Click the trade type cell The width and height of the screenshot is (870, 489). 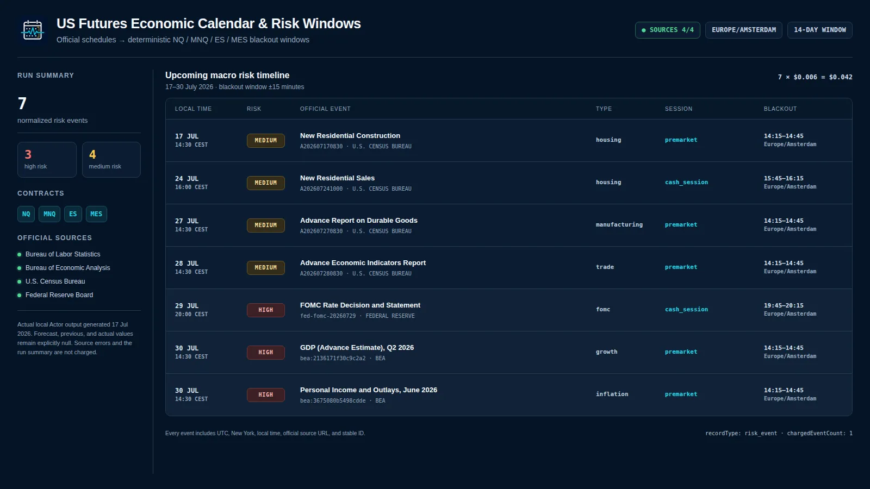click(605, 267)
